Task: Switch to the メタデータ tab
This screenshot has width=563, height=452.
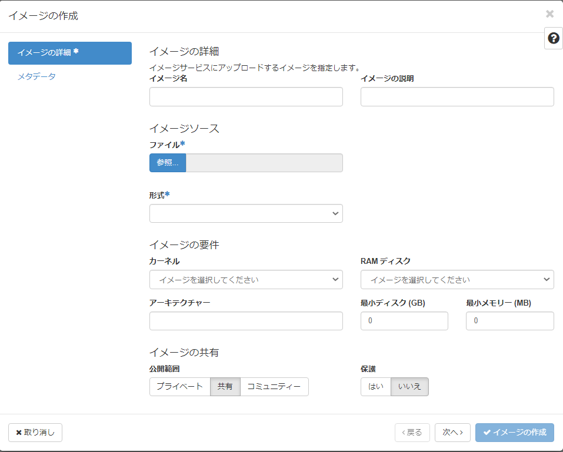Action: 36,76
